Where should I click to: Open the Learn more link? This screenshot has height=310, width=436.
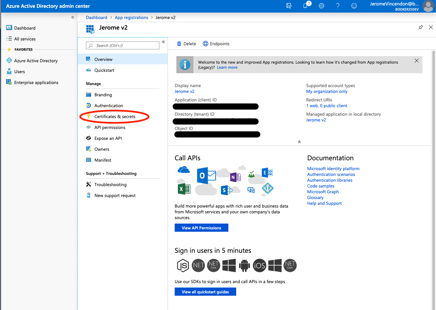coord(227,67)
